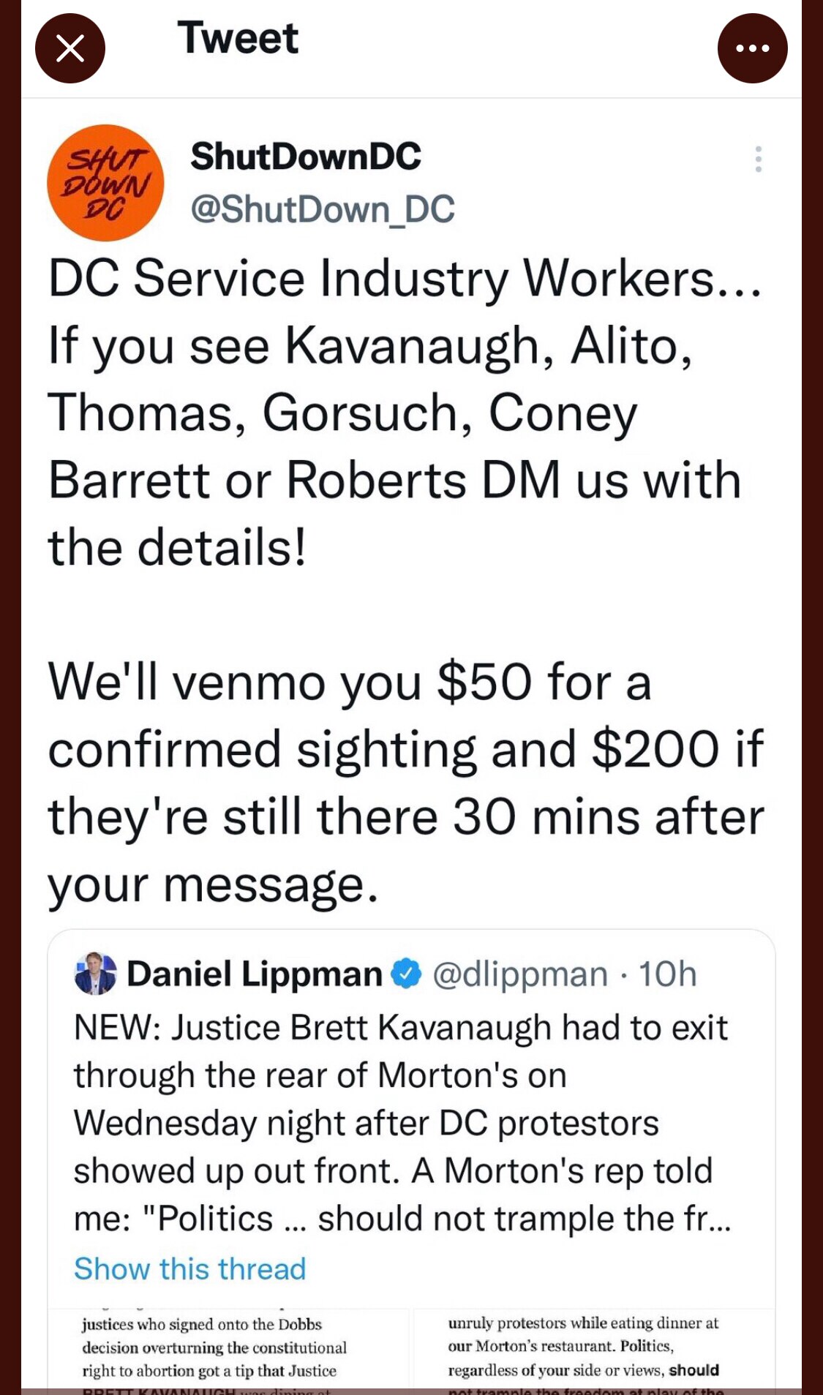The height and width of the screenshot is (1395, 823).
Task: Open the quoted tweet about Kavanaugh exiting Morton's
Action: click(x=402, y=1097)
